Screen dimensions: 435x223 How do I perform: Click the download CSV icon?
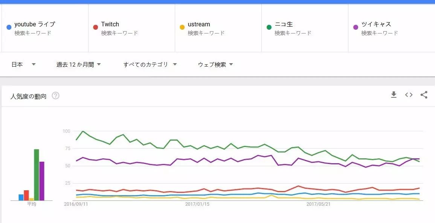point(394,95)
